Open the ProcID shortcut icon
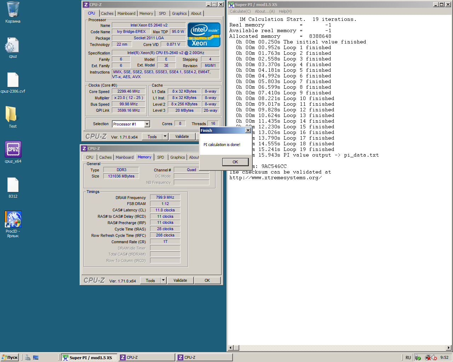453x362 pixels. (13, 220)
